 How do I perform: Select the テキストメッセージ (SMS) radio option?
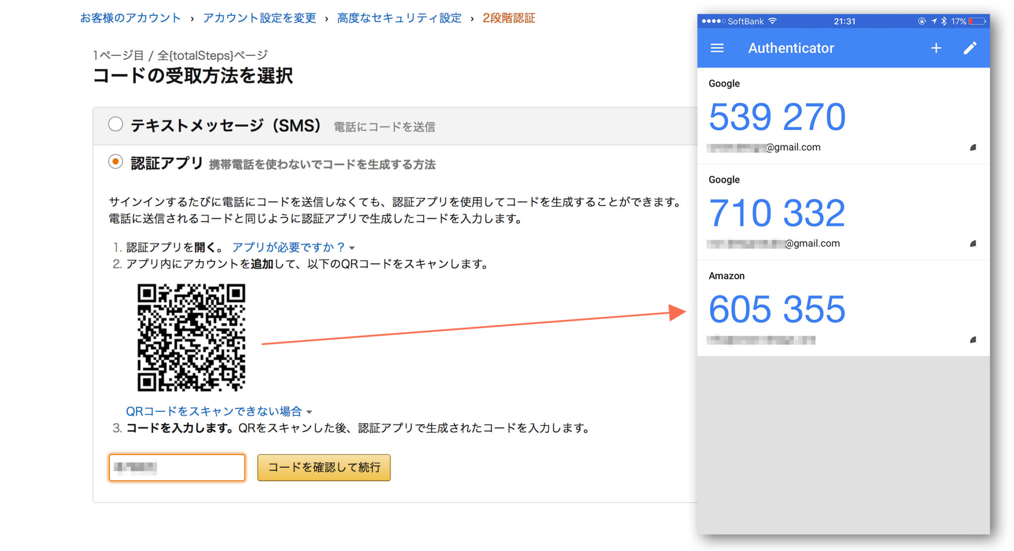(115, 124)
